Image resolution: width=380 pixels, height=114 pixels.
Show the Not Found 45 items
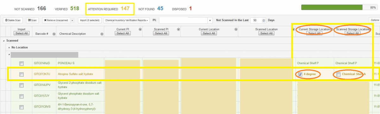tap(151, 9)
